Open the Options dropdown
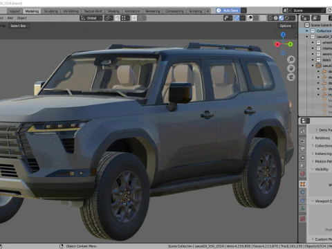Image resolution: width=332 pixels, height=249 pixels. click(x=287, y=26)
